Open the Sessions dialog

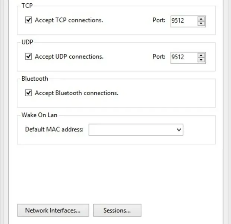(x=117, y=210)
